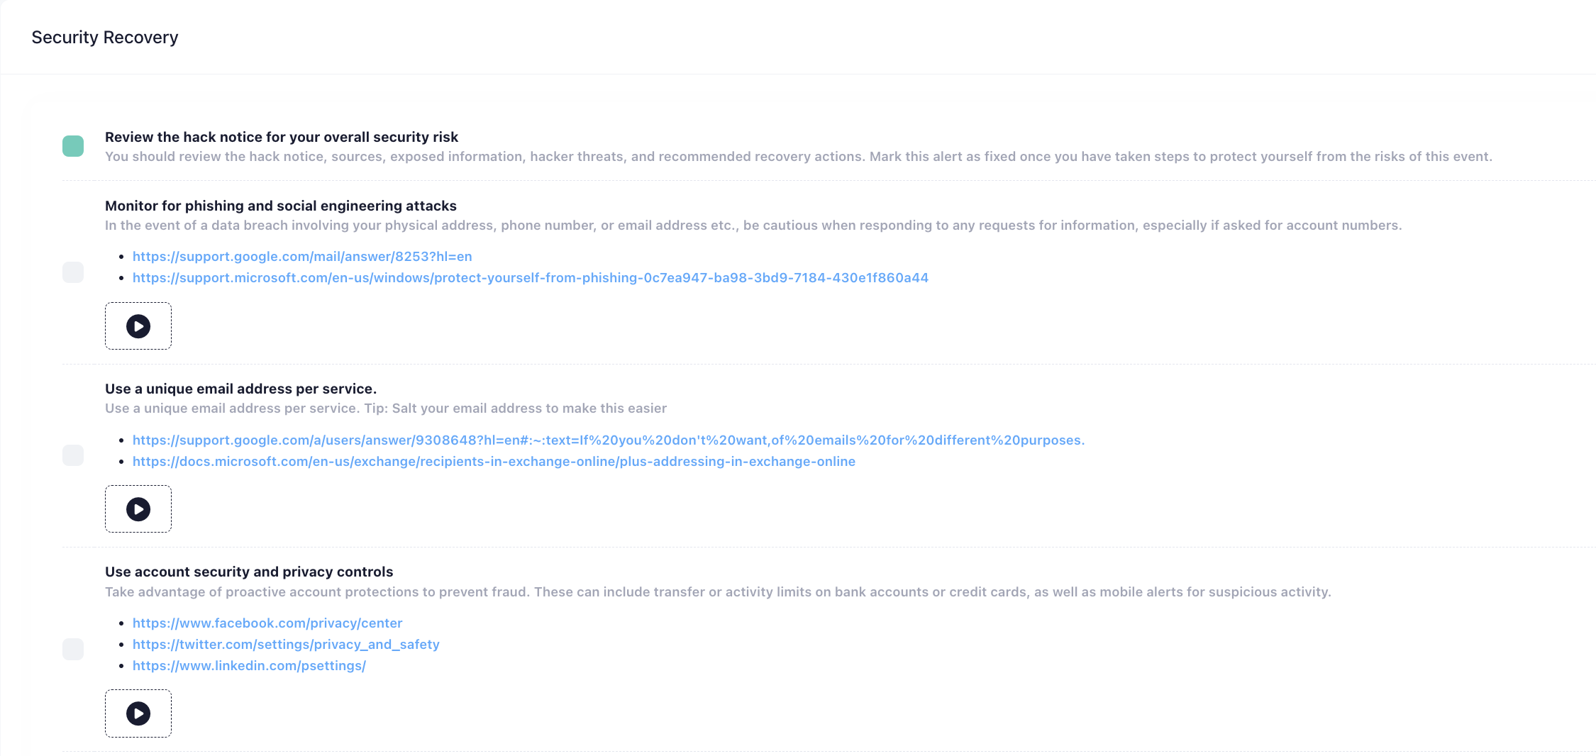Click the account security and privacy heading
Screen dimensions: 1596x756
pos(249,571)
